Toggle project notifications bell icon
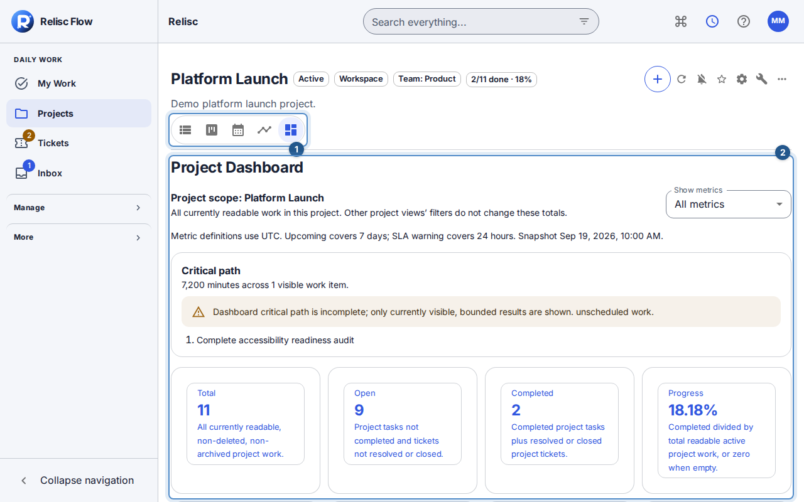This screenshot has width=804, height=502. point(702,79)
